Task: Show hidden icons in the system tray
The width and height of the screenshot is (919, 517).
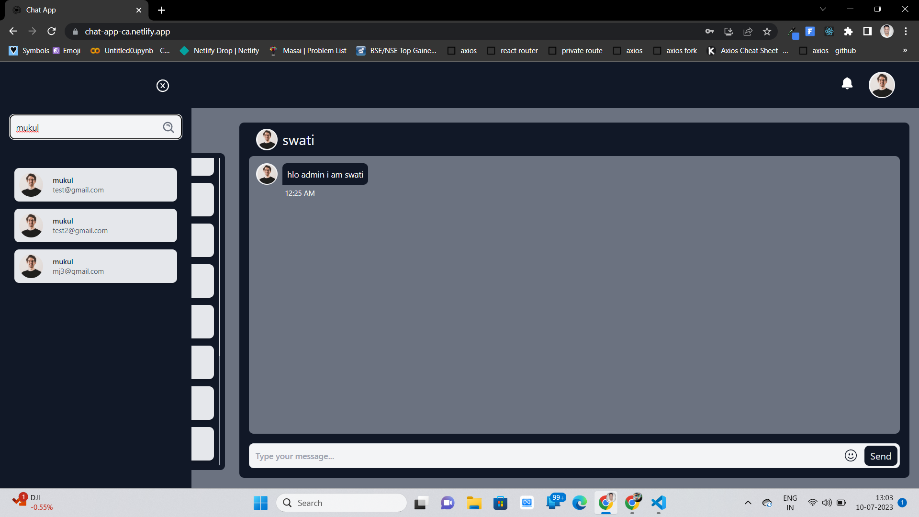Action: click(748, 503)
